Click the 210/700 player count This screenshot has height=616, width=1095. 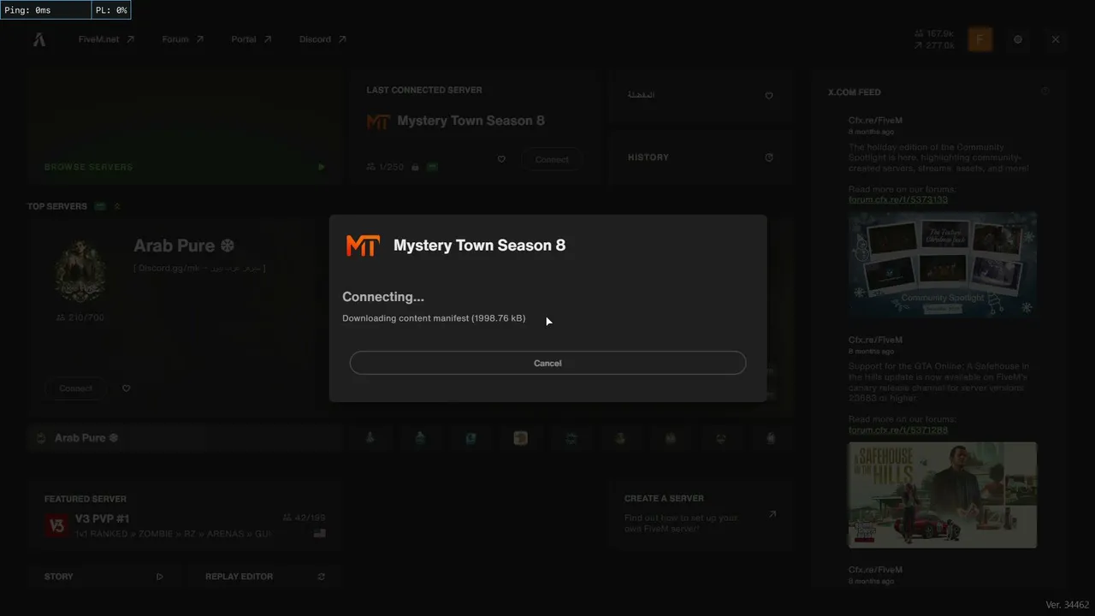point(80,317)
